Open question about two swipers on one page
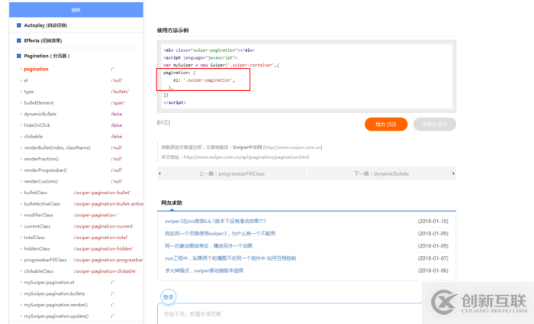 [x=220, y=234]
